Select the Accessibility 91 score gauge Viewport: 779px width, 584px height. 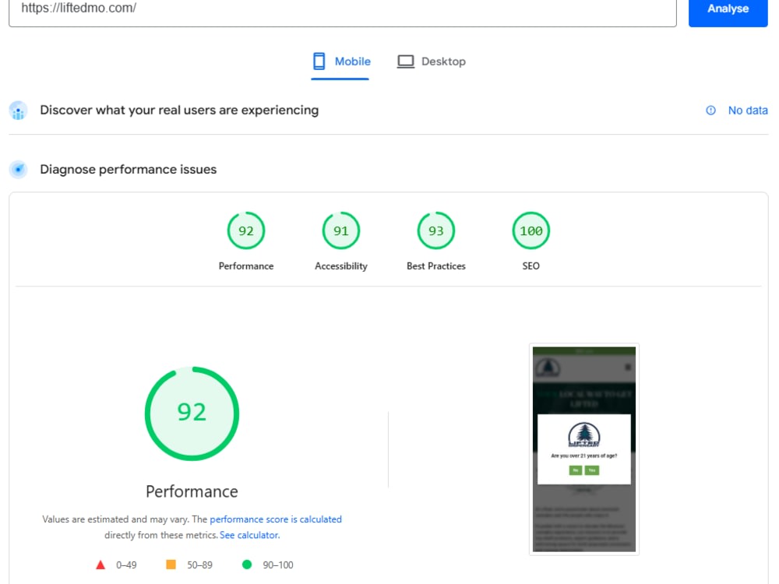(341, 230)
